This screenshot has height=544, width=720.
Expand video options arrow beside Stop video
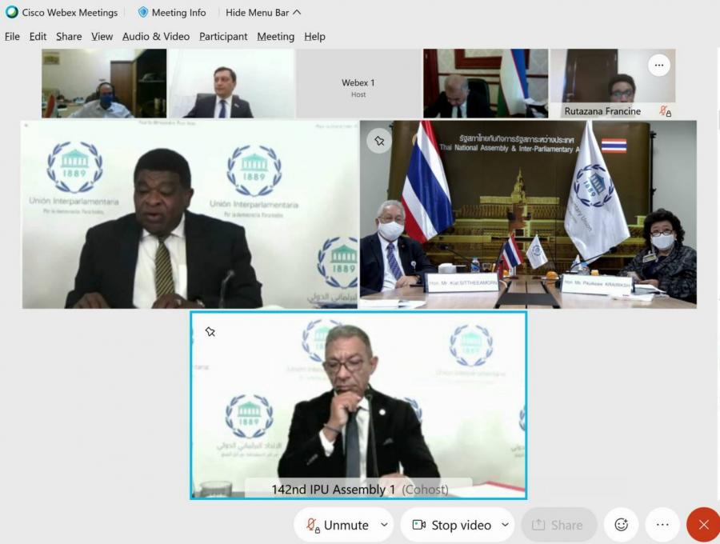(x=505, y=525)
